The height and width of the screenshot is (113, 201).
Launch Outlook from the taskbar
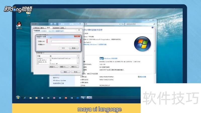point(60,98)
